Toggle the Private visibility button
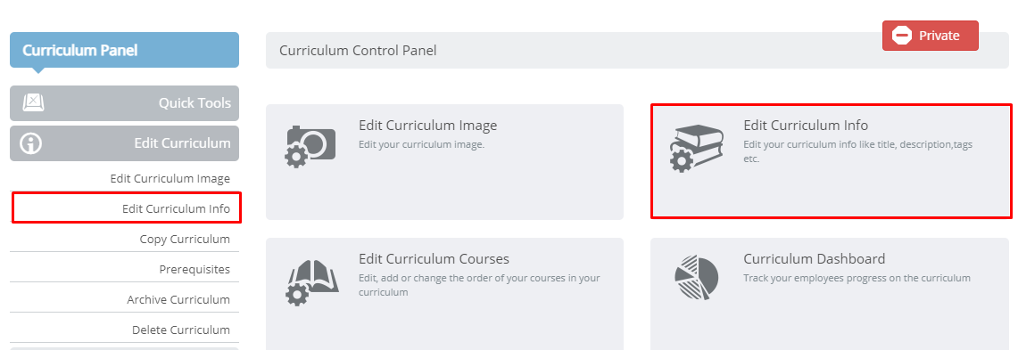The image size is (1018, 350). (x=930, y=36)
